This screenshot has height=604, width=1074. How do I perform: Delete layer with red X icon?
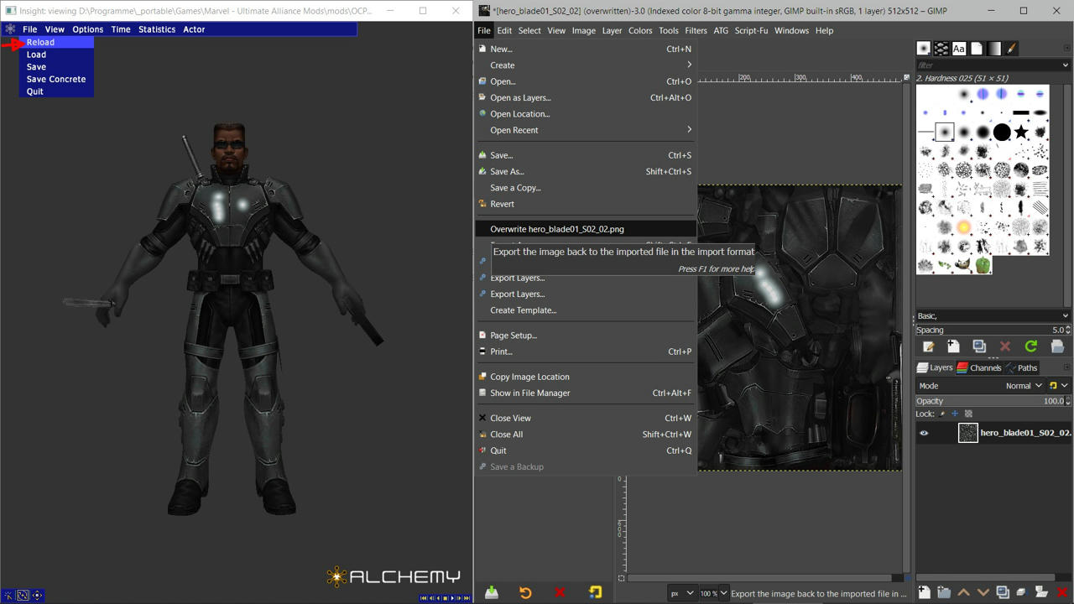[1062, 593]
